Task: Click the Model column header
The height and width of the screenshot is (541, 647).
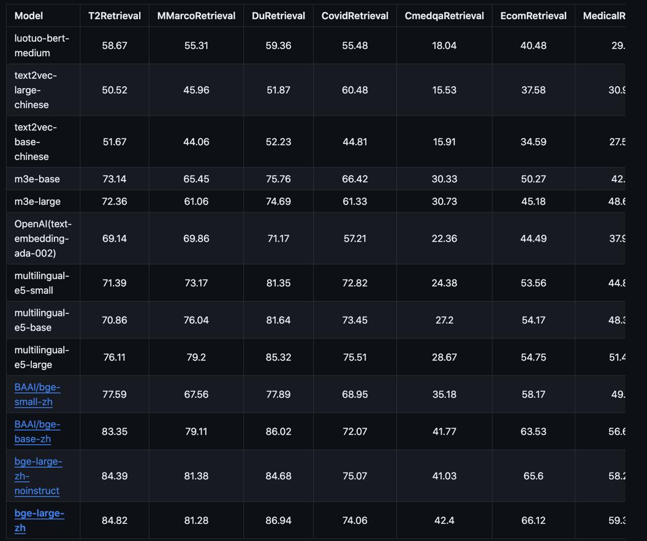Action: point(28,16)
